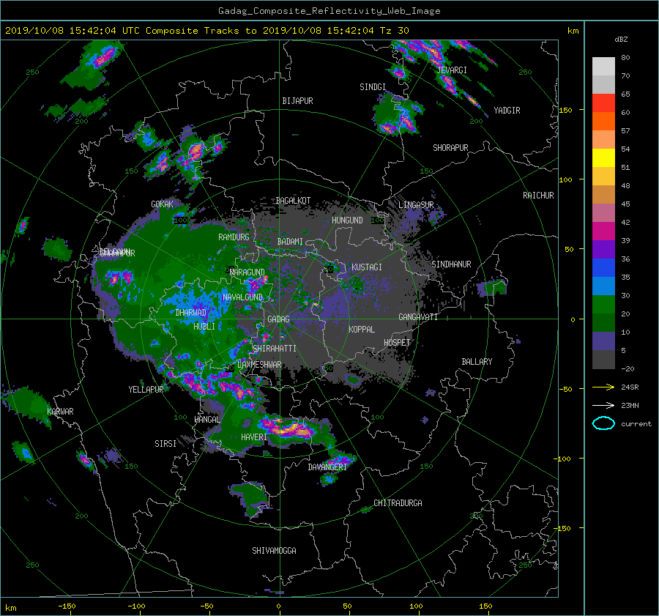Viewport: 659px width, 616px height.
Task: Click the YELLAPUR city label
Action: click(x=146, y=390)
